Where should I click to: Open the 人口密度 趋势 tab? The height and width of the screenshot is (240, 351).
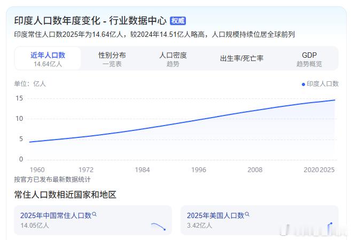click(x=173, y=59)
